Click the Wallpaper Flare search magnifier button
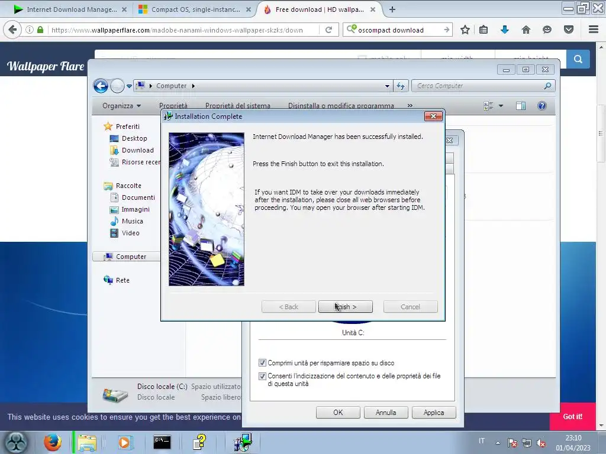This screenshot has height=454, width=606. click(578, 59)
